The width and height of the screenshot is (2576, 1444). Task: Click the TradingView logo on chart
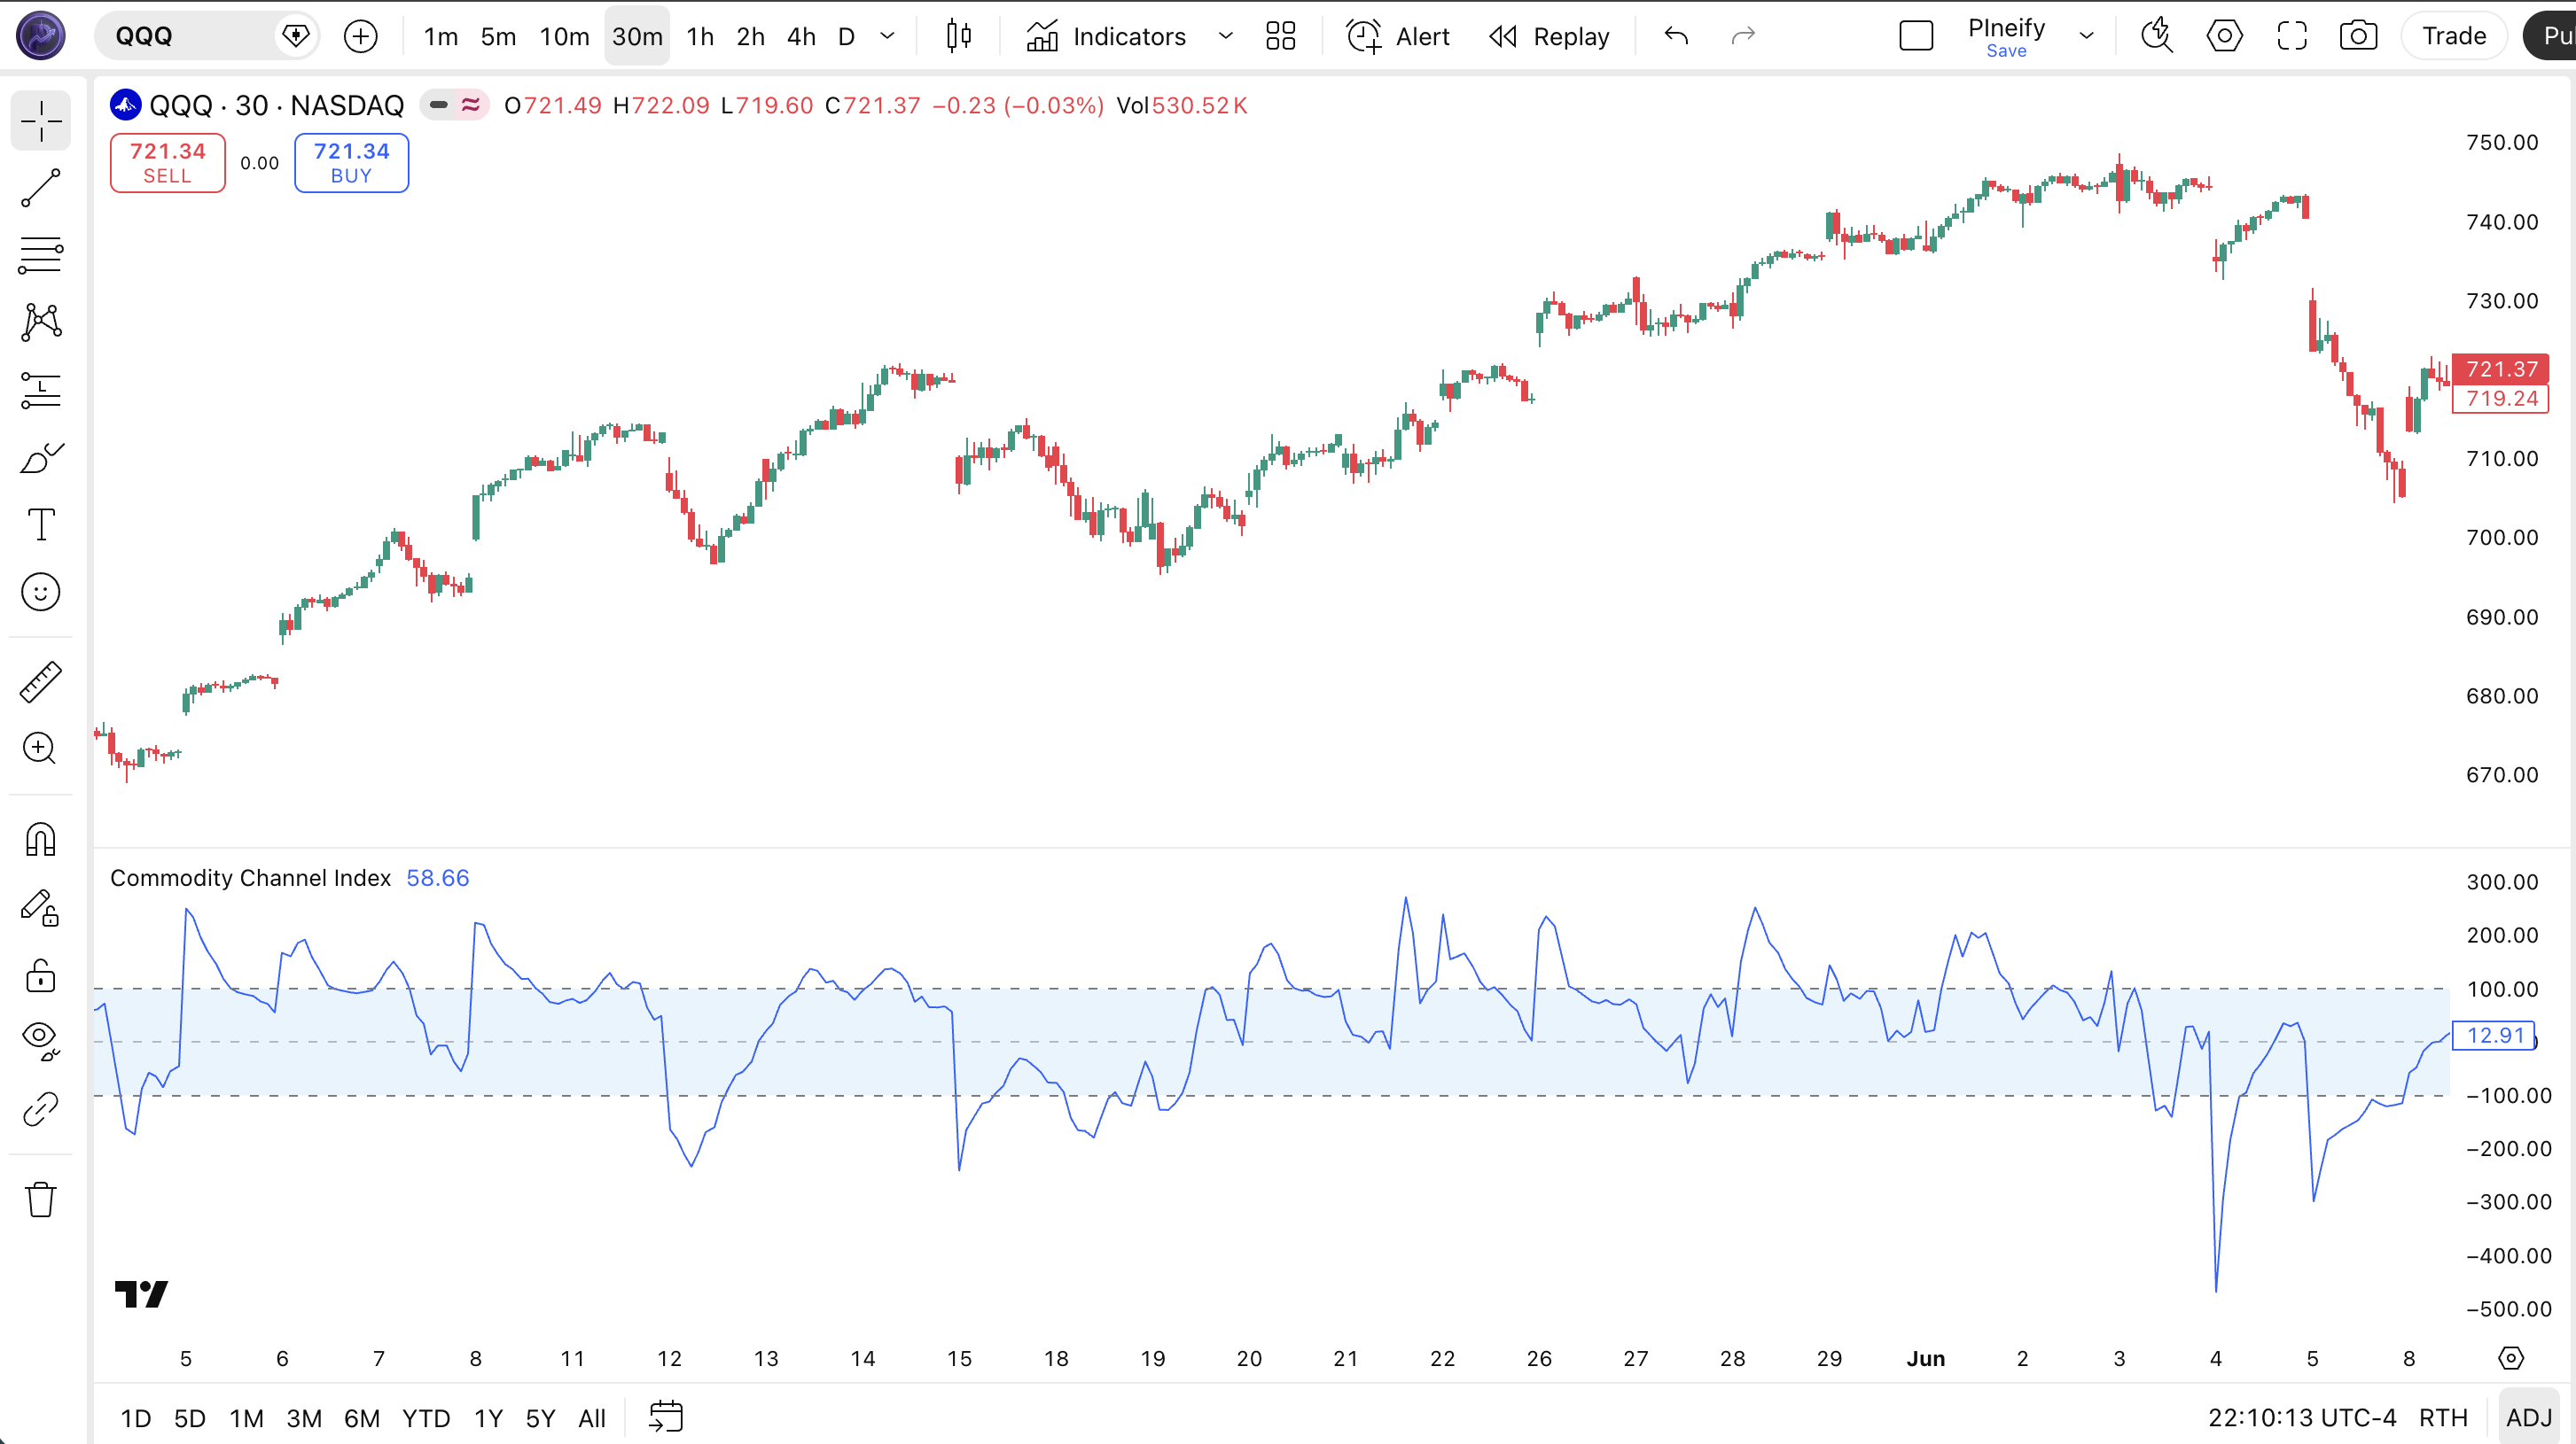(x=141, y=1294)
